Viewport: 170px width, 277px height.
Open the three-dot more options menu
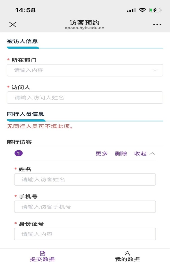coord(157,25)
